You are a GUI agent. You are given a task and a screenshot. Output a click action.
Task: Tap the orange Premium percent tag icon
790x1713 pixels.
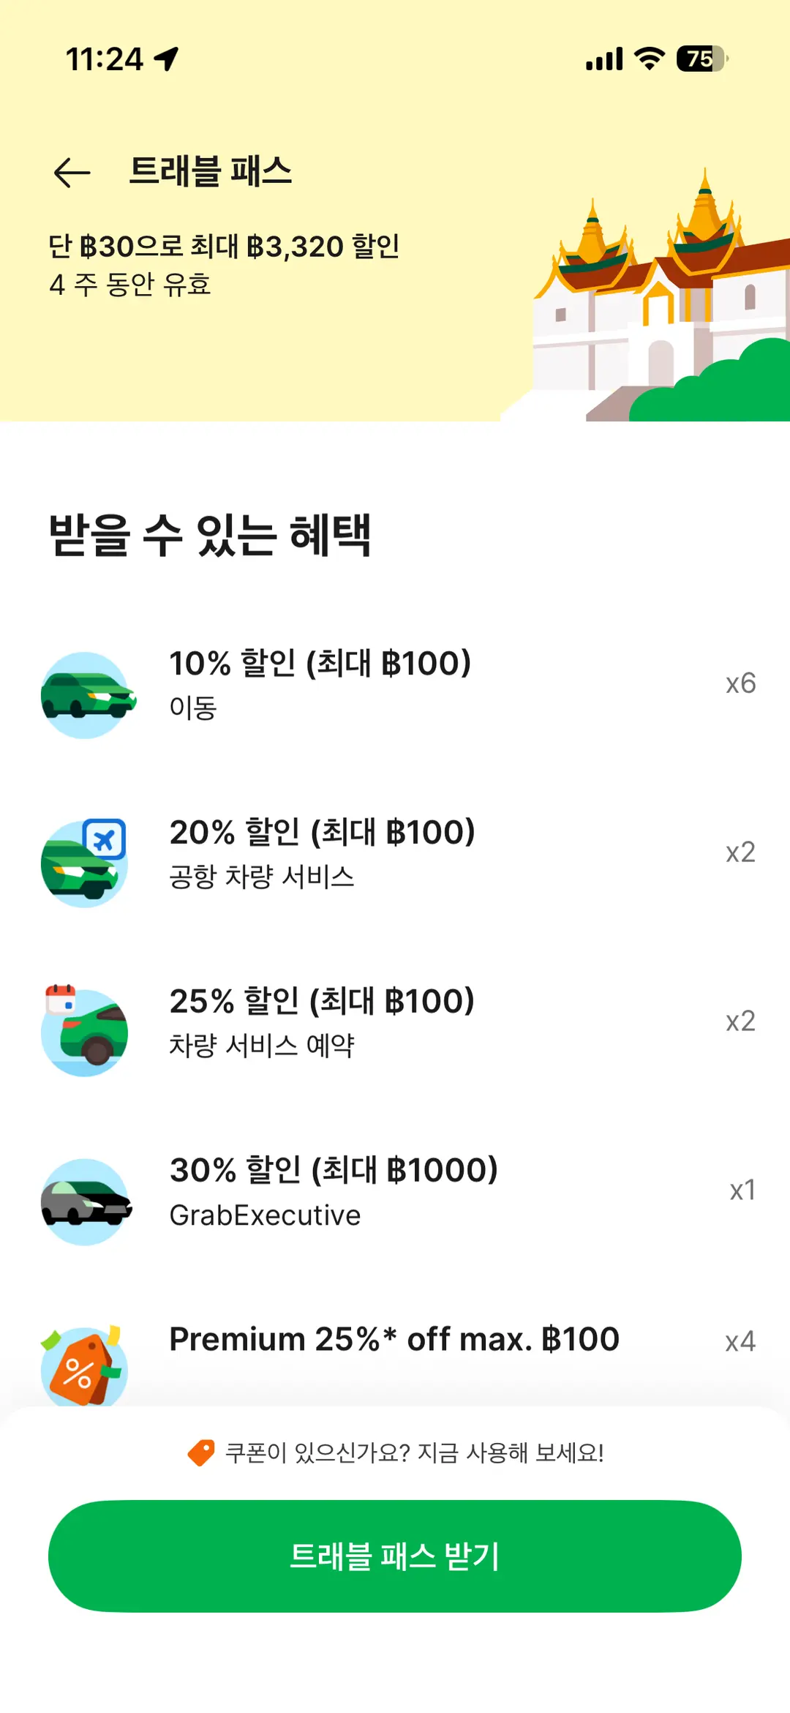pos(83,1365)
